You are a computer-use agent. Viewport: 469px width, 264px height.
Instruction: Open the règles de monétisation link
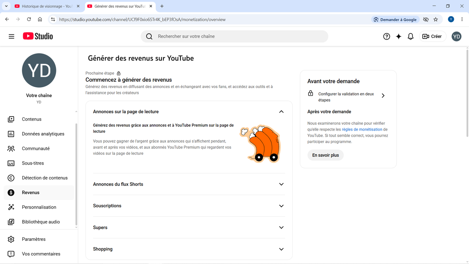click(x=362, y=129)
